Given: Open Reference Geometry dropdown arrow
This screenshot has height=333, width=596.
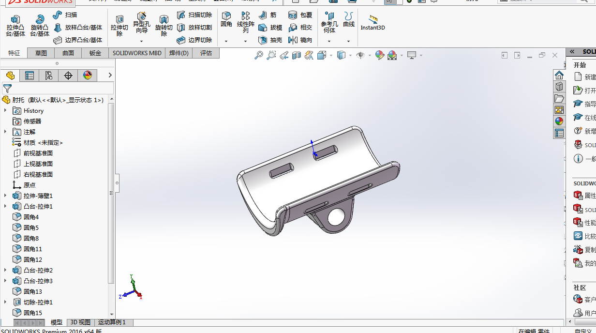Looking at the screenshot, I should [x=329, y=42].
